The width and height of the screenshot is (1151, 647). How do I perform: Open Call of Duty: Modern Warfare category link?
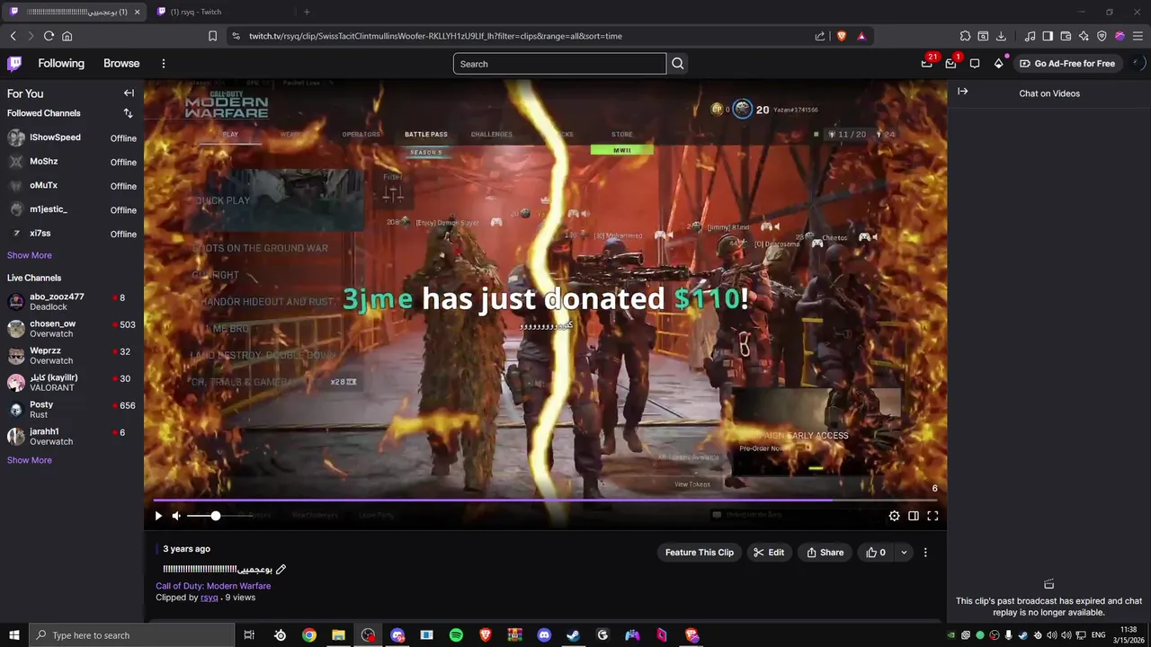213,586
